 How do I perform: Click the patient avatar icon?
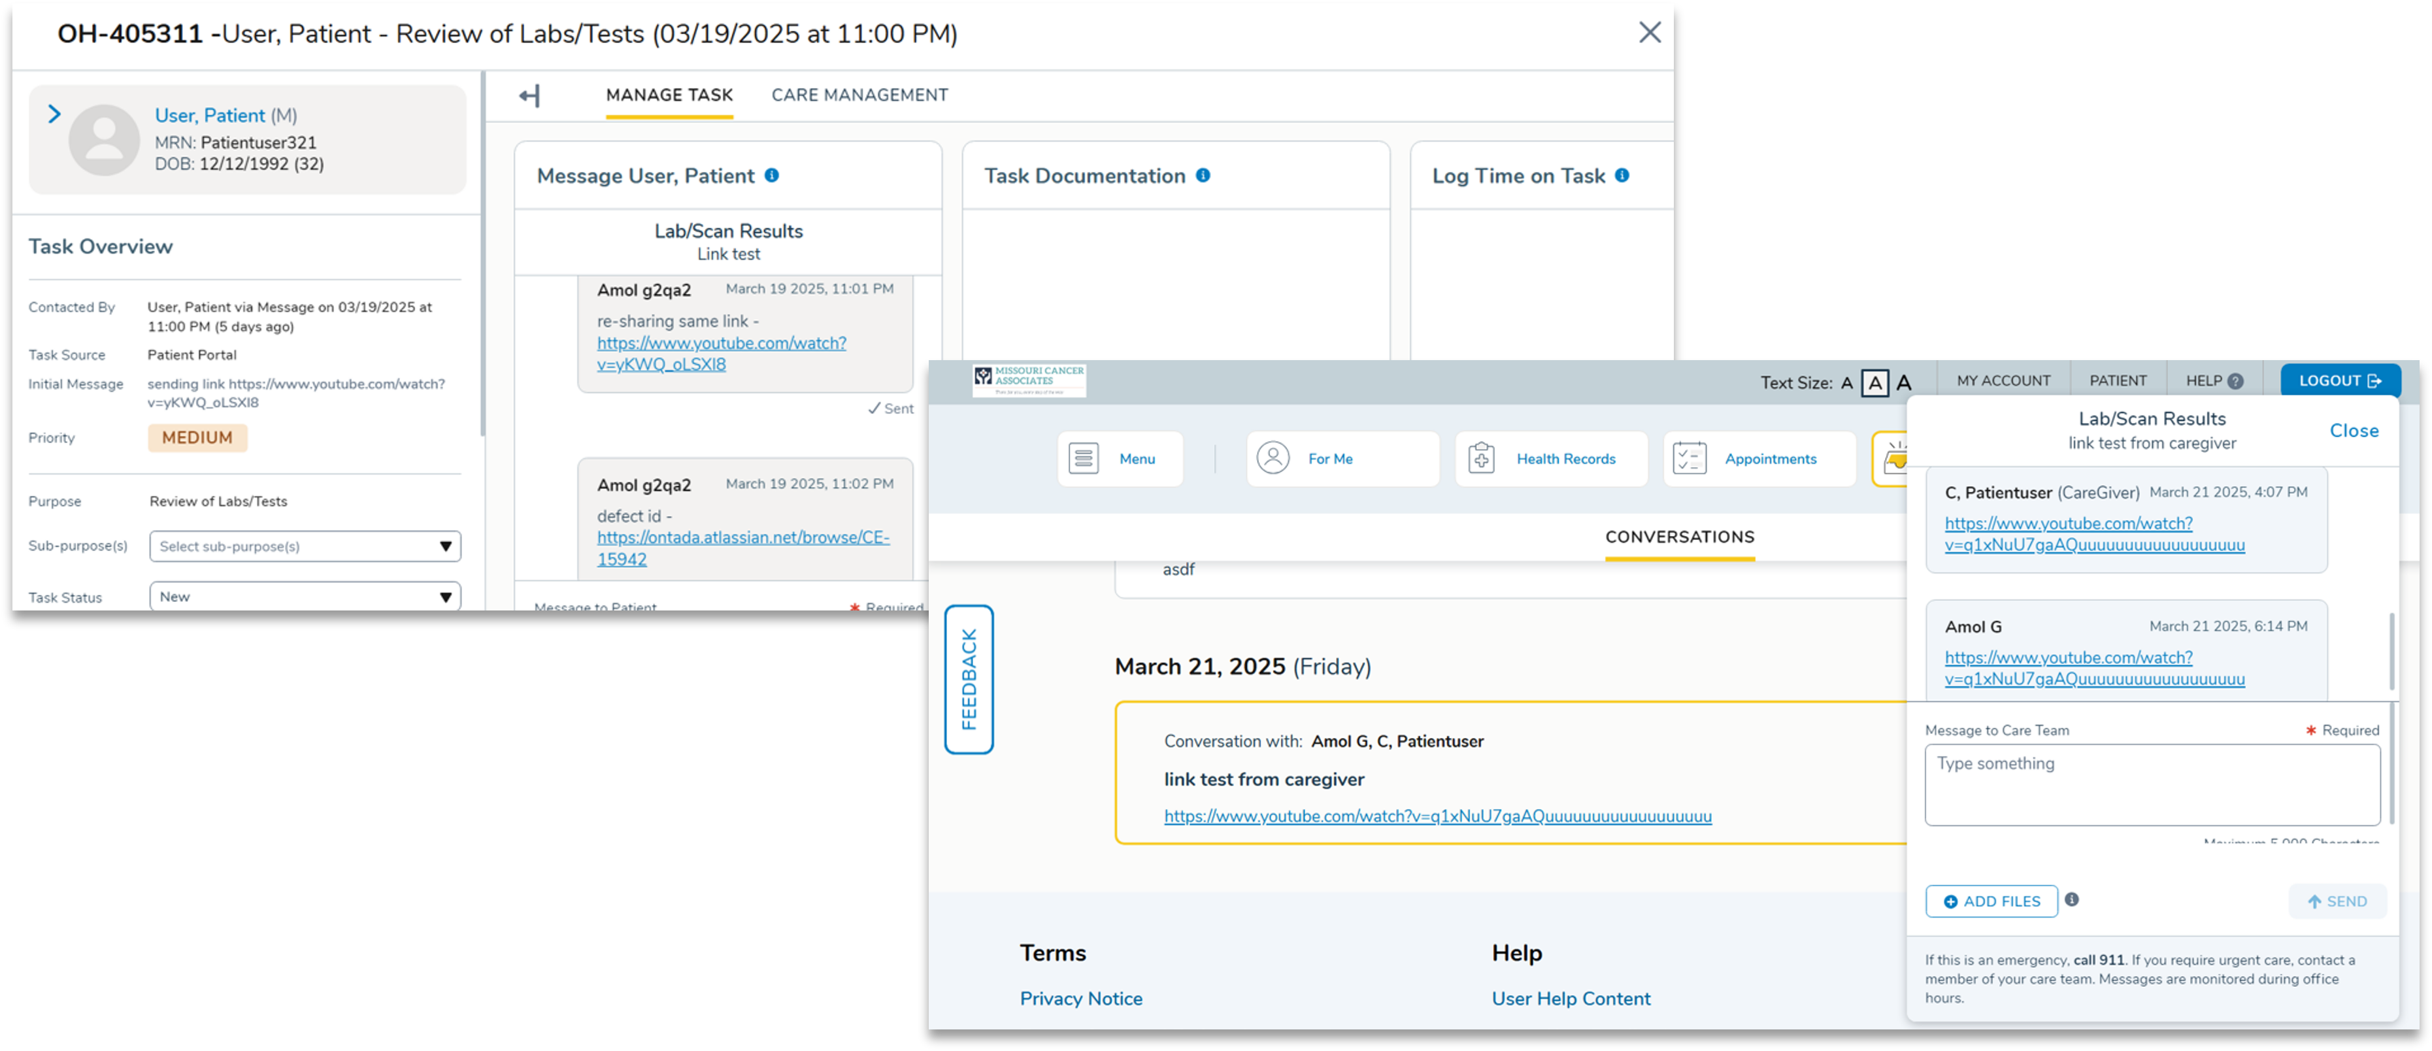point(104,140)
